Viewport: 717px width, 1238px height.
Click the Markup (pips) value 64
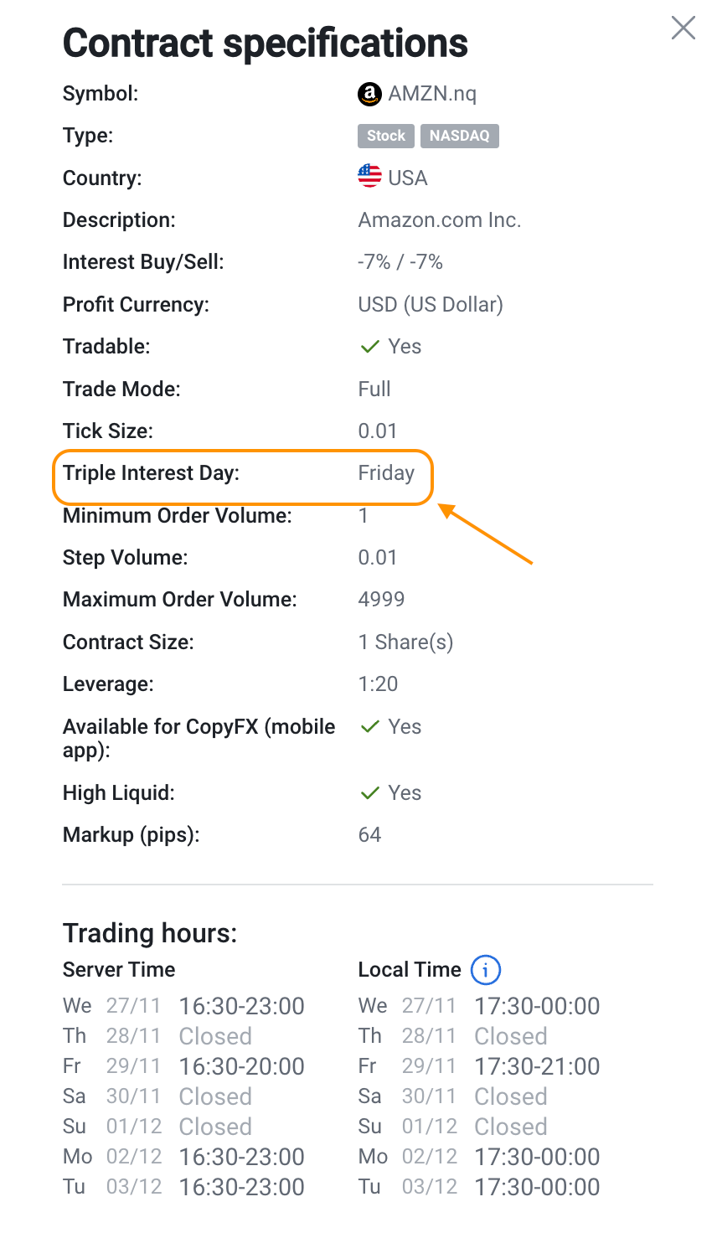point(369,835)
